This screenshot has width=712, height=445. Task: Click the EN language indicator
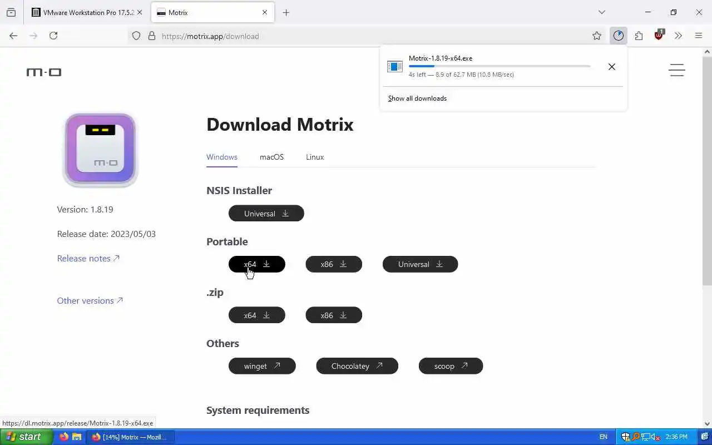(603, 437)
